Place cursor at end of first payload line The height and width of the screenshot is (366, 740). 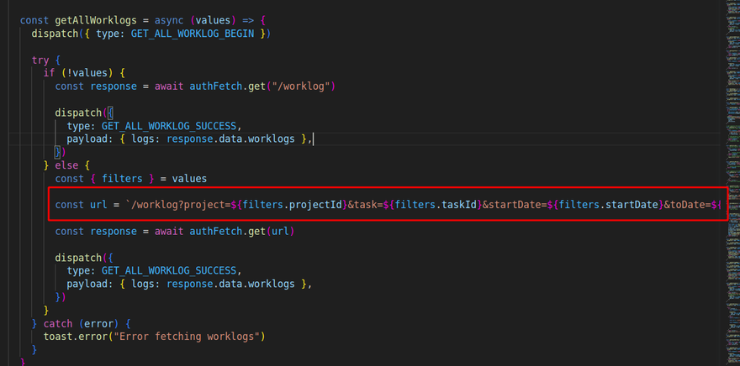point(312,139)
